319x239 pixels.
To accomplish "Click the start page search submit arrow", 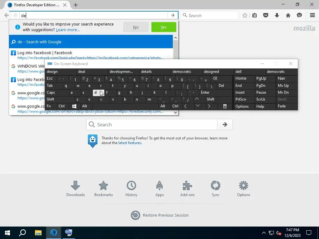I will pos(225,124).
